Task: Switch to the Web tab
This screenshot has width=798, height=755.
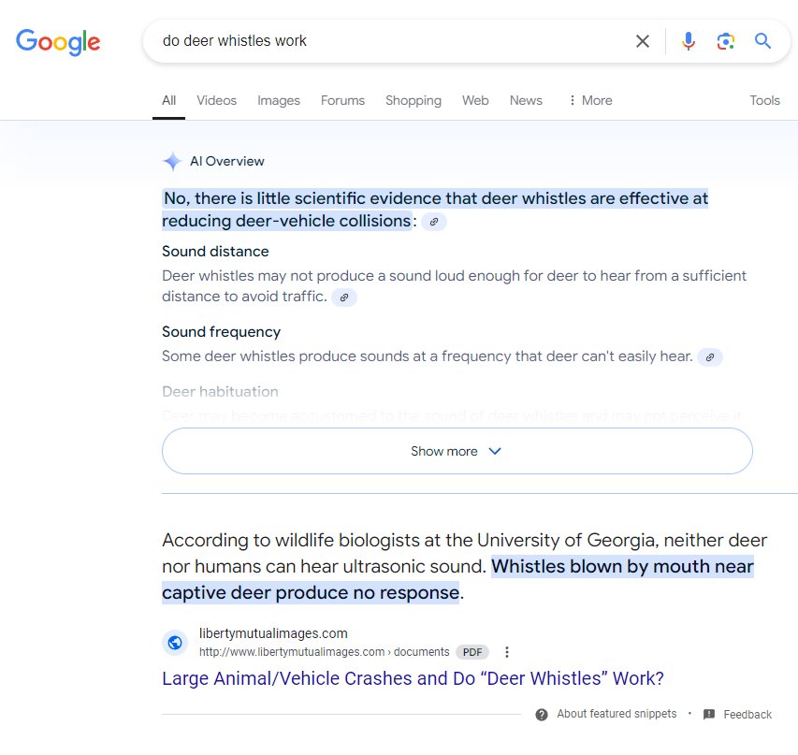Action: (x=475, y=100)
